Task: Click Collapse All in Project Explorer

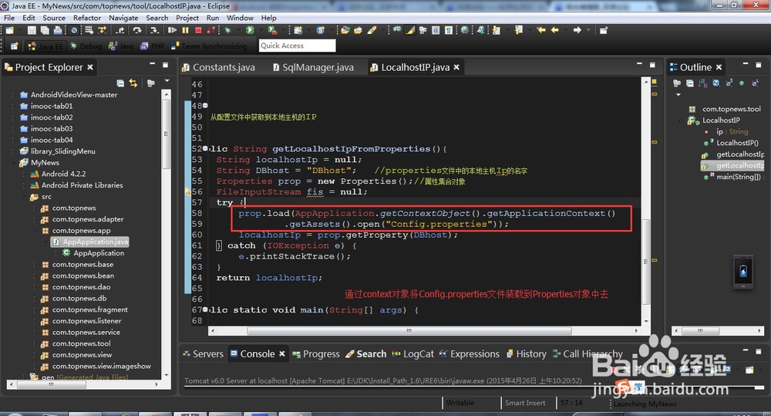Action: [x=120, y=83]
